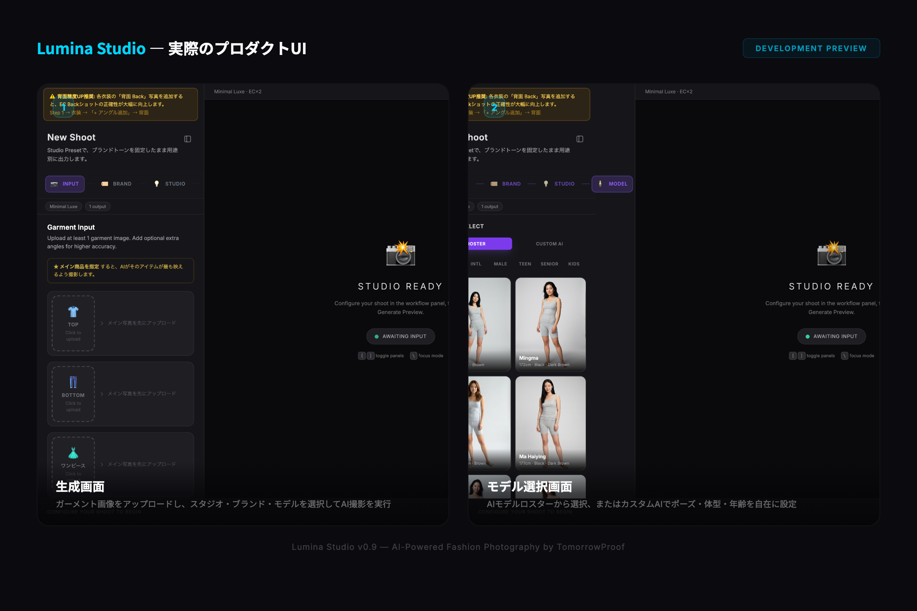Select the Ma Haiying model card
917x611 pixels.
pyautogui.click(x=551, y=423)
